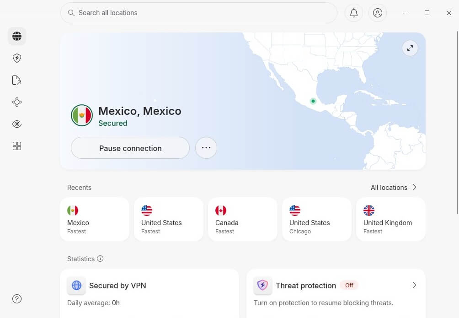Click the Statistics section label
This screenshot has width=459, height=318.
click(x=81, y=259)
